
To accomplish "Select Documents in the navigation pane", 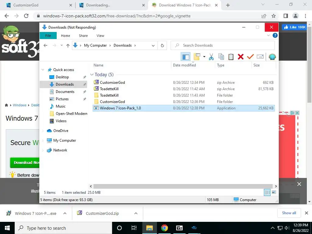I will click(x=65, y=92).
